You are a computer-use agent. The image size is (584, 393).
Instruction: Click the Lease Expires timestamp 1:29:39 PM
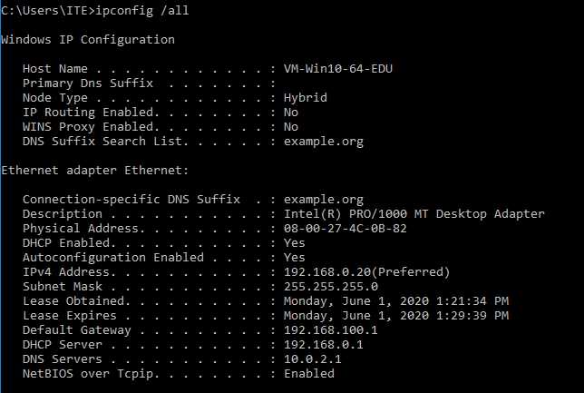[472, 316]
